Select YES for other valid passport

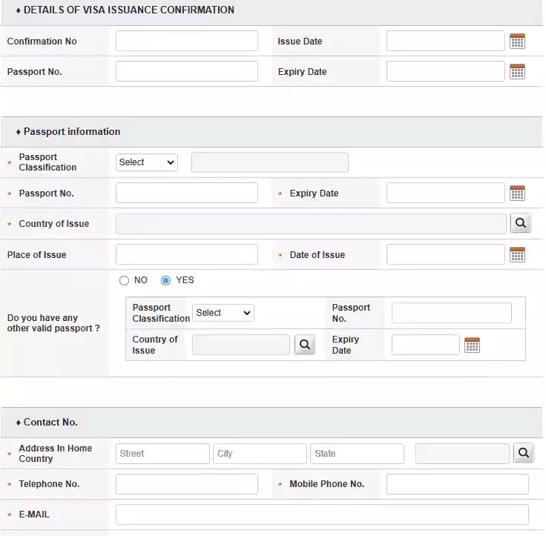tap(165, 280)
